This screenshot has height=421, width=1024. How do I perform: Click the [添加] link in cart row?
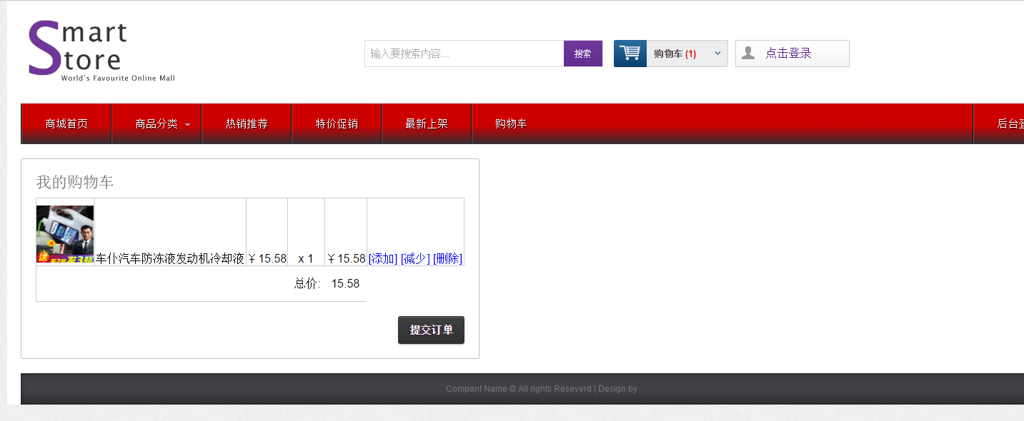point(383,258)
